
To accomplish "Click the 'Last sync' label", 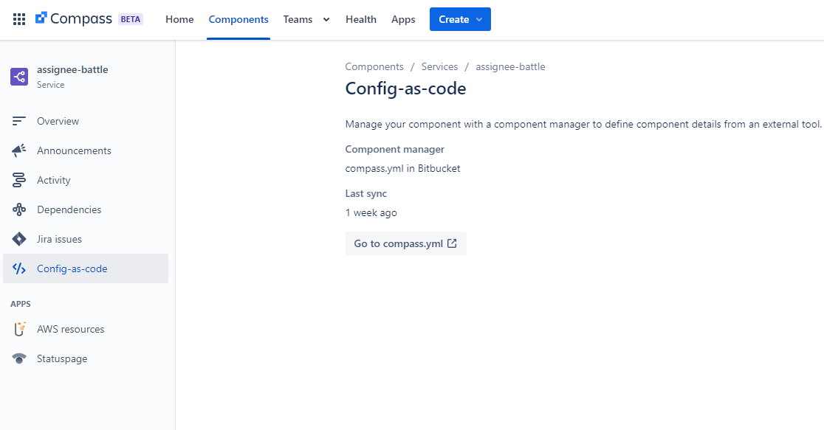I will 365,193.
